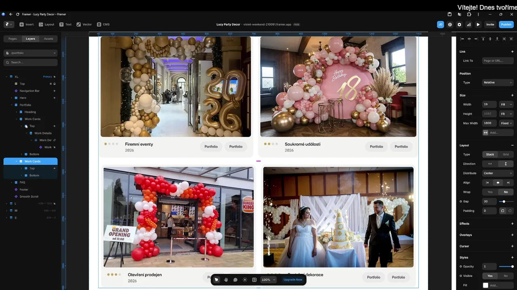Click the preview play button
The image size is (517, 290).
click(x=478, y=25)
